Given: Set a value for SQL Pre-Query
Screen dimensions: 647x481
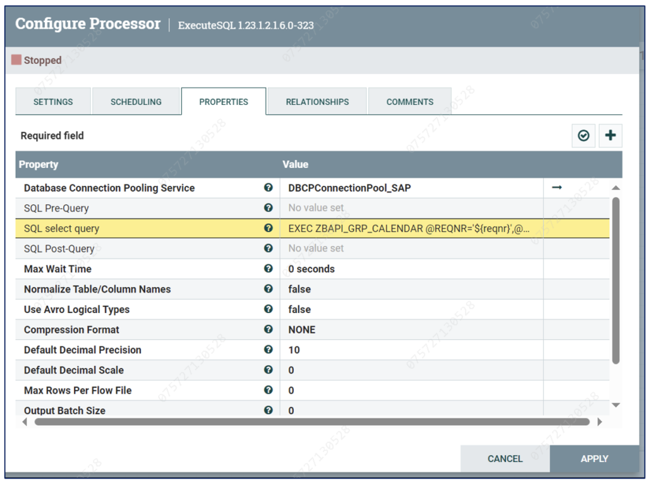Looking at the screenshot, I should pos(411,208).
